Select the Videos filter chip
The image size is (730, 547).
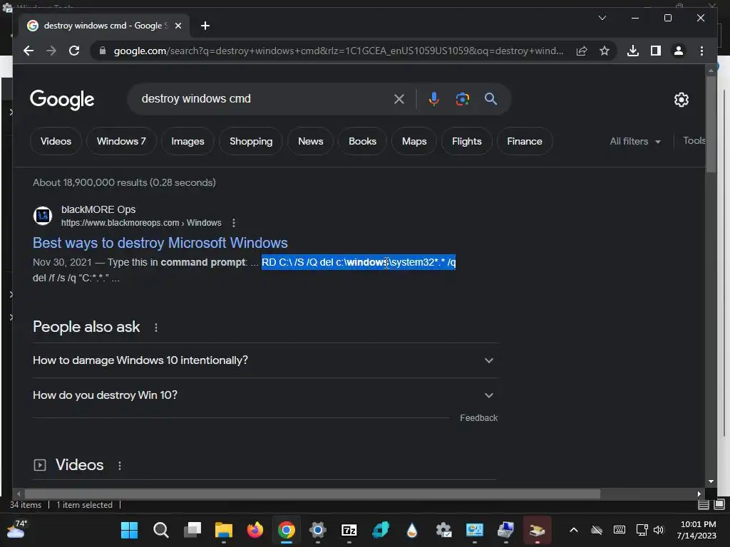(56, 141)
